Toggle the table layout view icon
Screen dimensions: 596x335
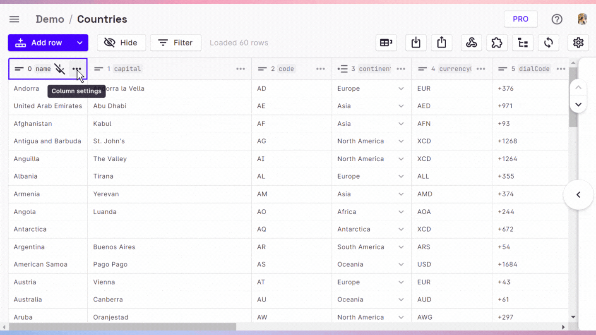click(x=386, y=43)
